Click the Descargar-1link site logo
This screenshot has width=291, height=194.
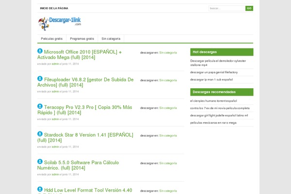pyautogui.click(x=60, y=22)
